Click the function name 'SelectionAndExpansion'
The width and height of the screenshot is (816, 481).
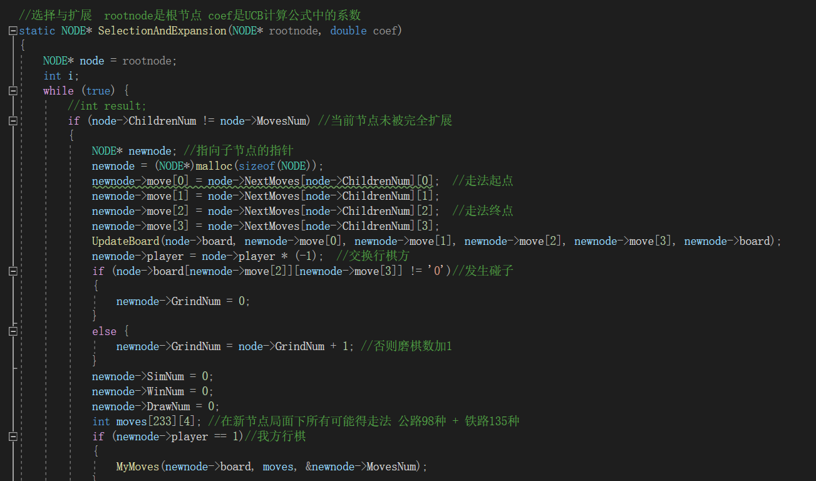(162, 31)
